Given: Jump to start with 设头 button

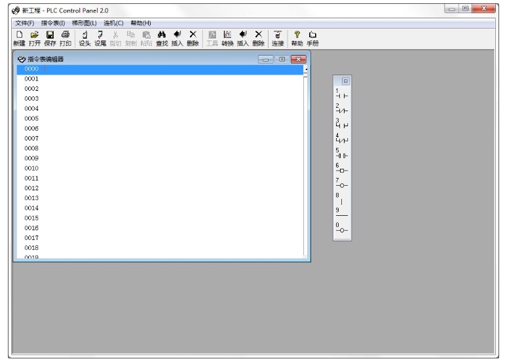Looking at the screenshot, I should coord(85,38).
